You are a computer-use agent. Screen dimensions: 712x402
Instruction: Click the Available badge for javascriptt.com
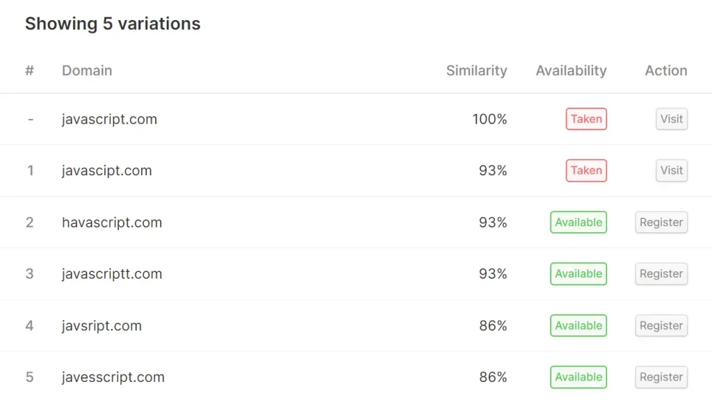click(578, 273)
